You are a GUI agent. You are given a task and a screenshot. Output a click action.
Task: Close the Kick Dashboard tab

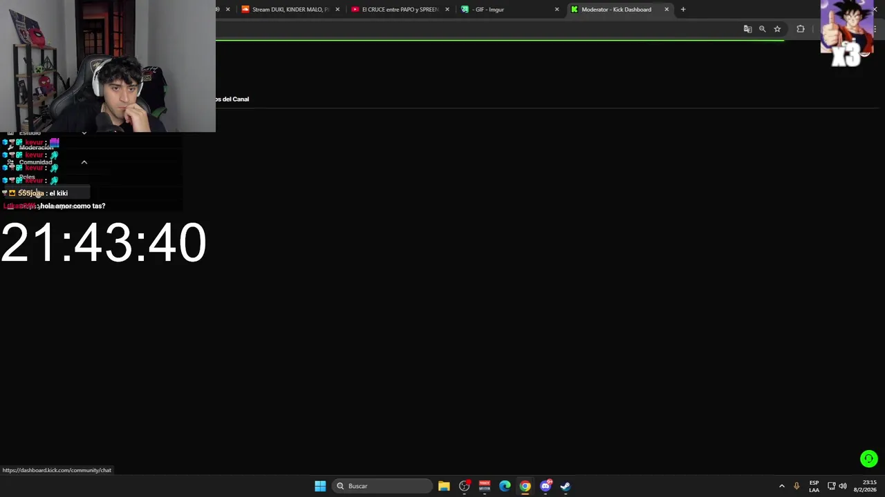(x=667, y=10)
